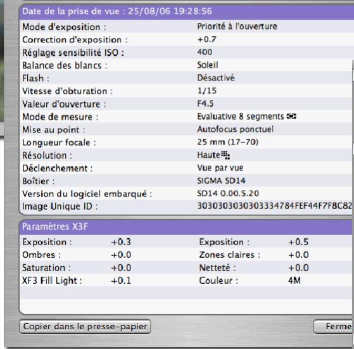Select the 'Date de la prise de vue' header
The width and height of the screenshot is (354, 349).
(x=186, y=11)
